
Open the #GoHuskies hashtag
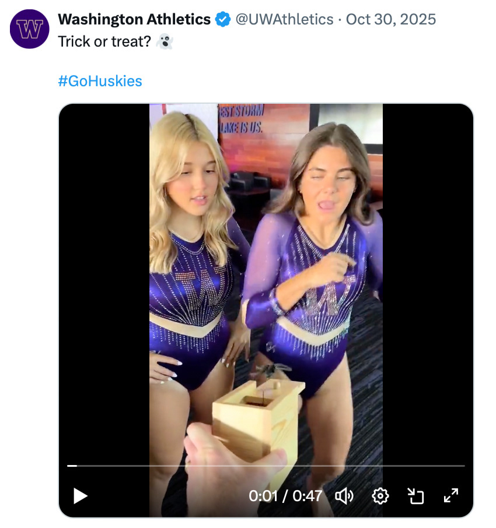coord(100,80)
